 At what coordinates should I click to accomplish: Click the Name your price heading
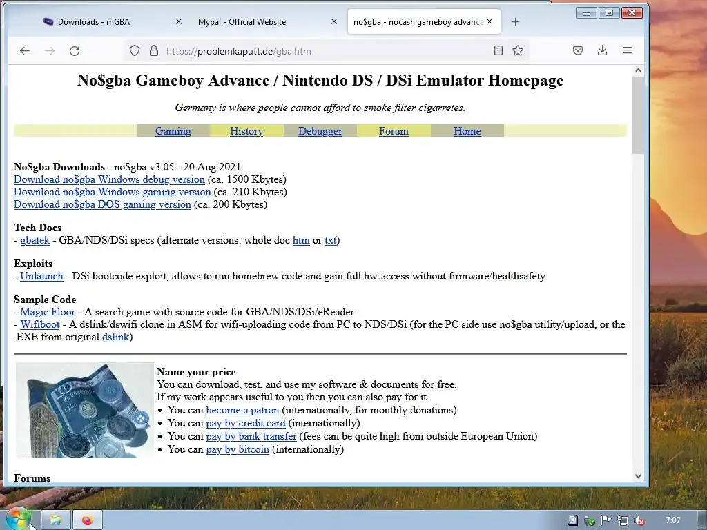[x=196, y=372]
